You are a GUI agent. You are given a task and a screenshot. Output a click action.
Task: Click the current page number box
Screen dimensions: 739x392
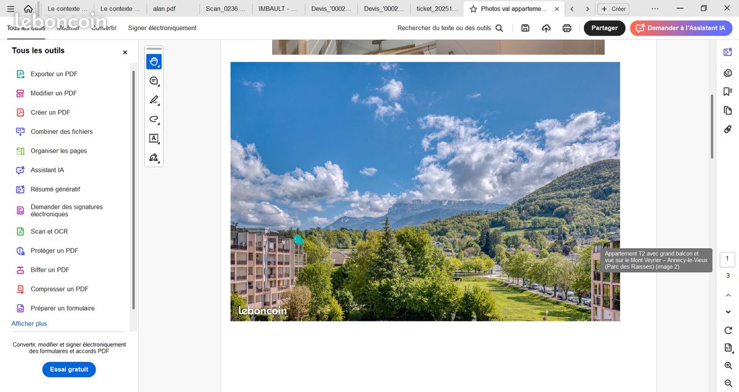pyautogui.click(x=727, y=259)
